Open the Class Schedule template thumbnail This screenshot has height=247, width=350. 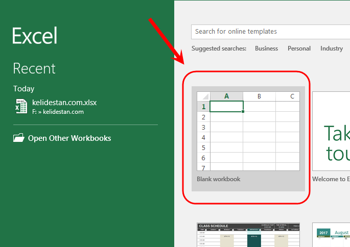point(248,235)
